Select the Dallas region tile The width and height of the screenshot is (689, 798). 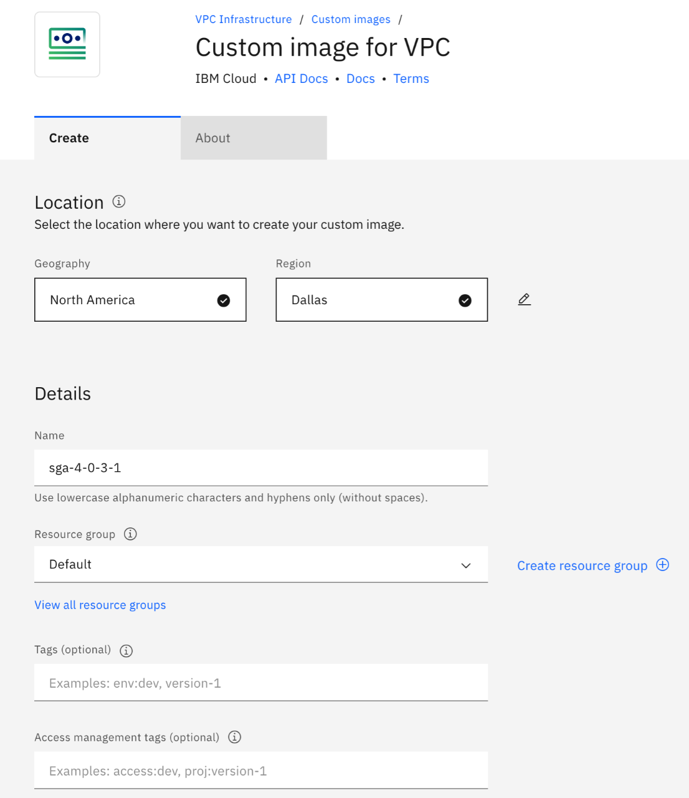tap(381, 300)
